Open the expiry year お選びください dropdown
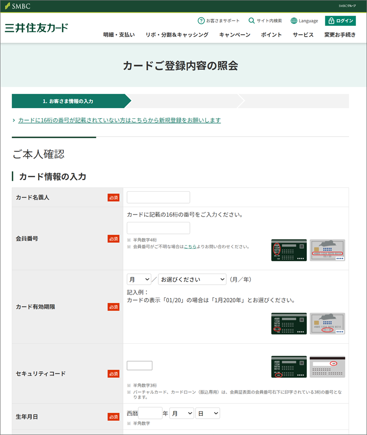The image size is (367, 435). (x=192, y=279)
